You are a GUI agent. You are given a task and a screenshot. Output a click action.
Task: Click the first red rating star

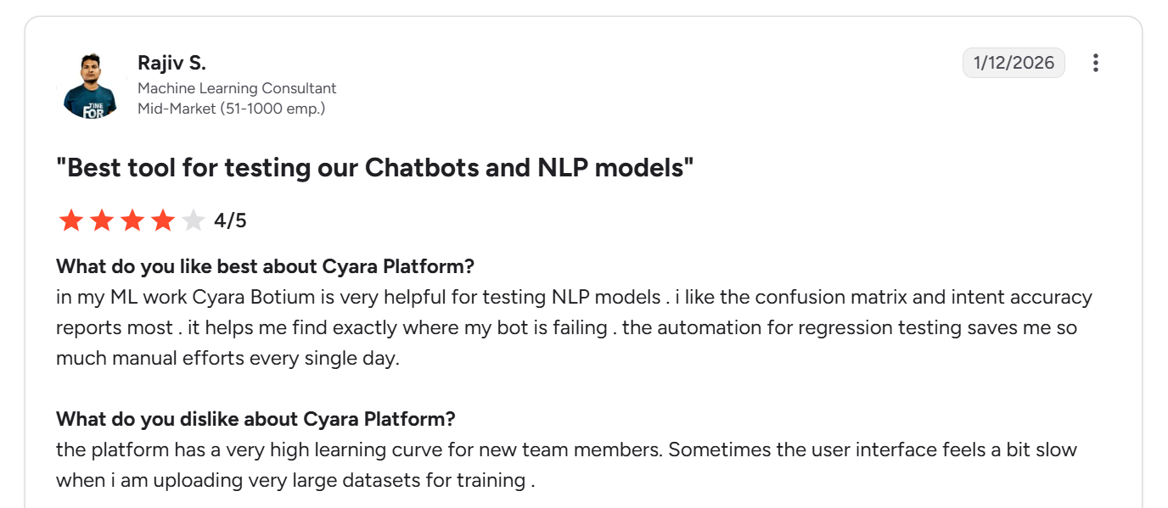point(71,221)
